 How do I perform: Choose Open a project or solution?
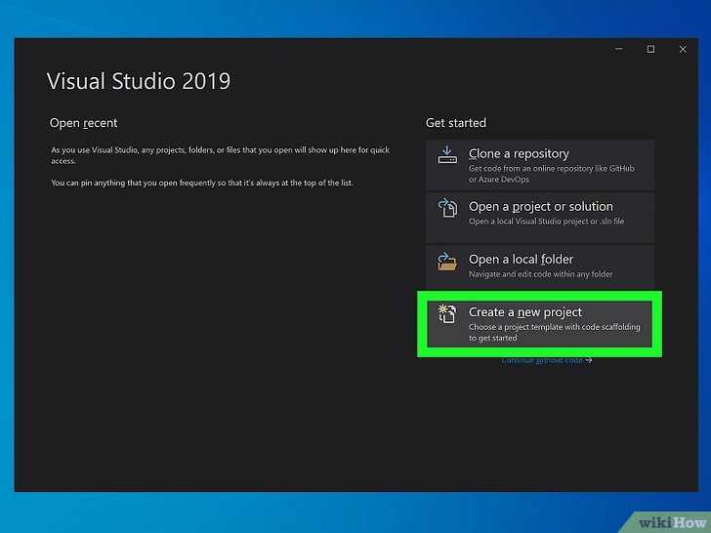(x=539, y=218)
